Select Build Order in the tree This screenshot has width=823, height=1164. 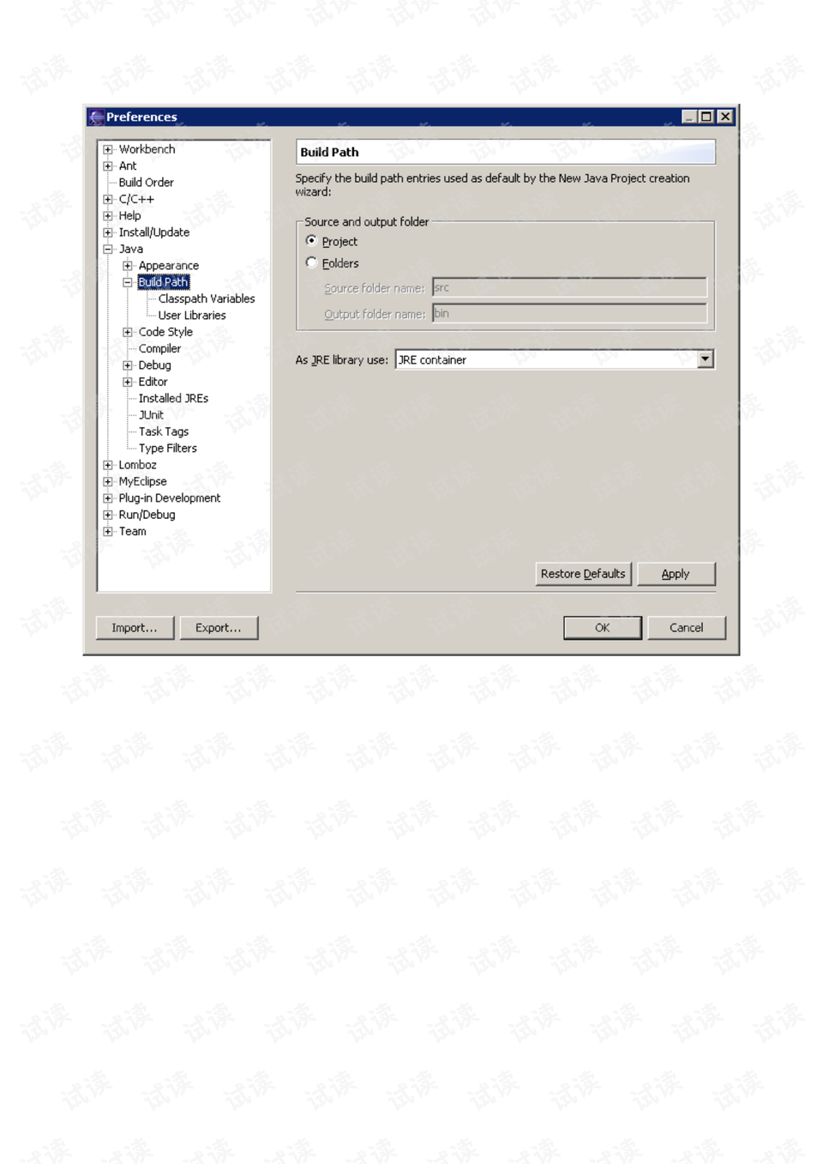tap(146, 182)
